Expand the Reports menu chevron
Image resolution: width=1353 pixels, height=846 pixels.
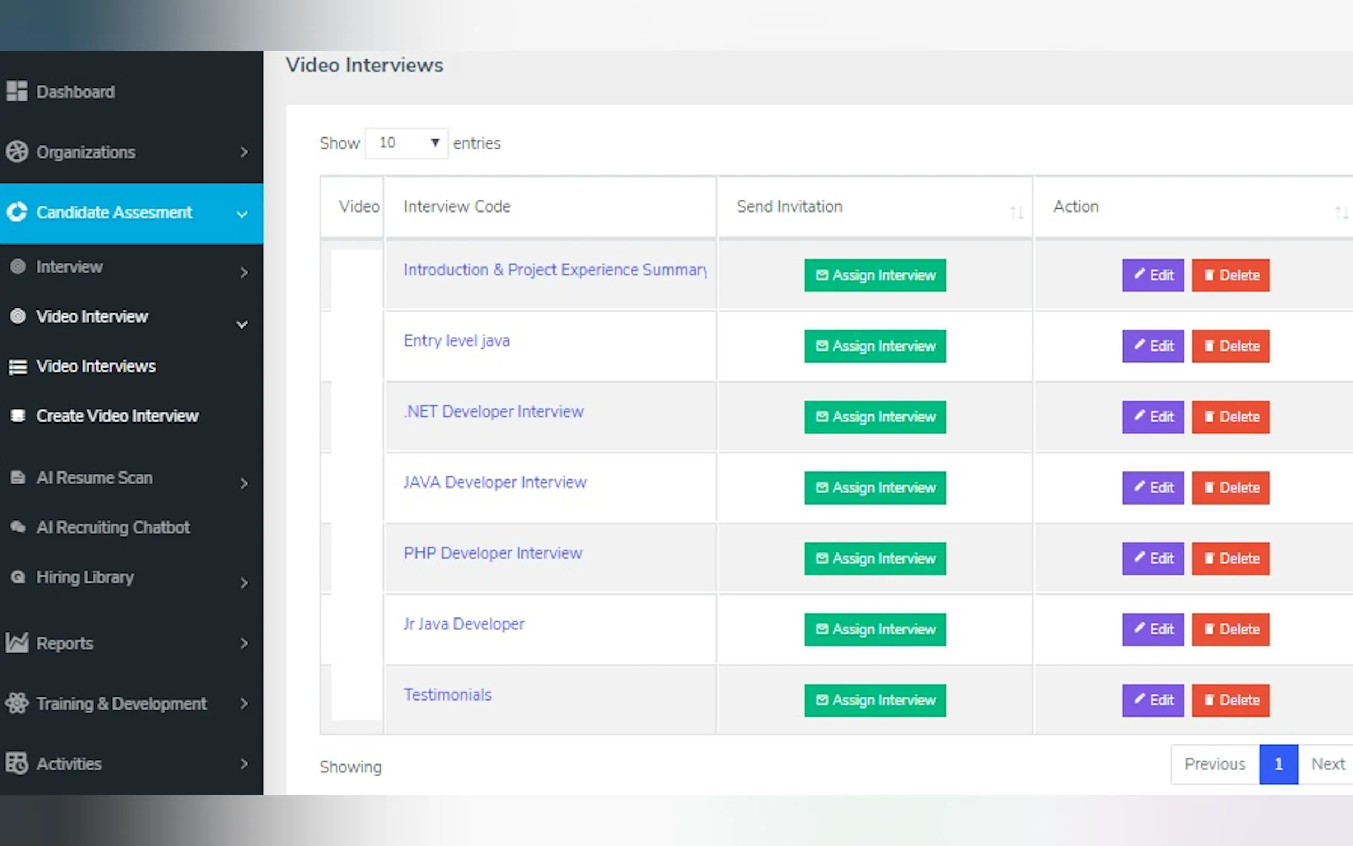click(243, 644)
